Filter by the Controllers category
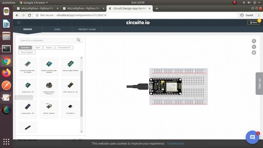 (x=25, y=48)
